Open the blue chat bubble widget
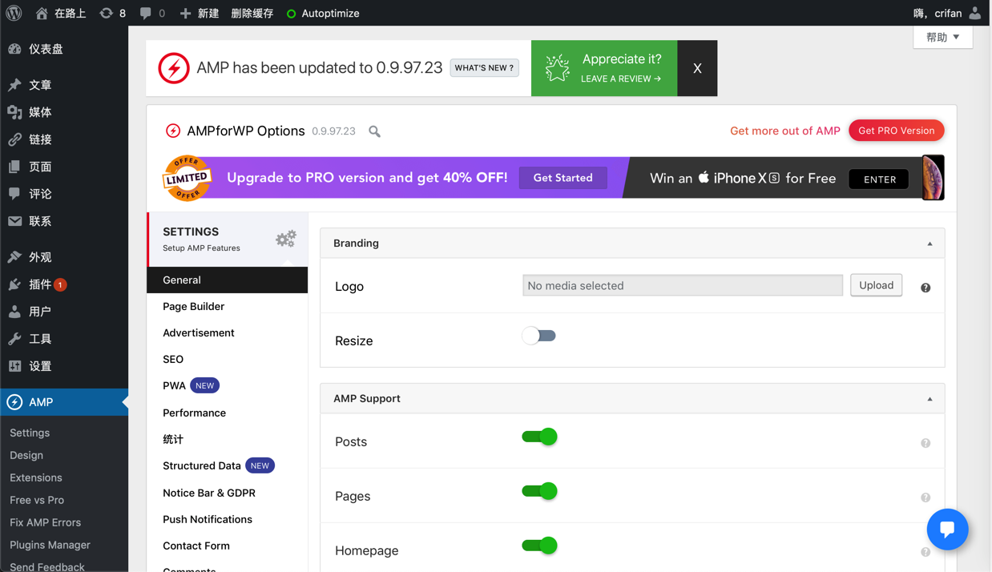The height and width of the screenshot is (572, 992). (x=947, y=529)
